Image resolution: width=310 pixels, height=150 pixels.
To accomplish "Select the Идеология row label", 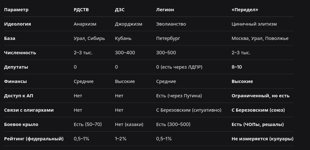I will coord(17,24).
